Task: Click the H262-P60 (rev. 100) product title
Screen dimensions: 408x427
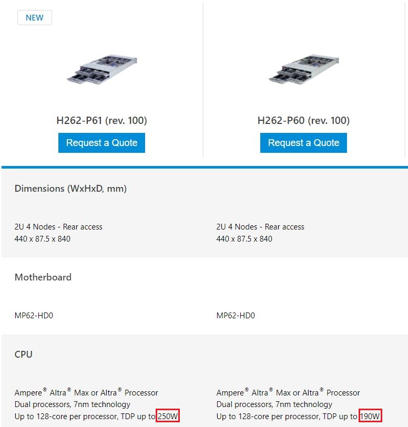Action: click(303, 120)
